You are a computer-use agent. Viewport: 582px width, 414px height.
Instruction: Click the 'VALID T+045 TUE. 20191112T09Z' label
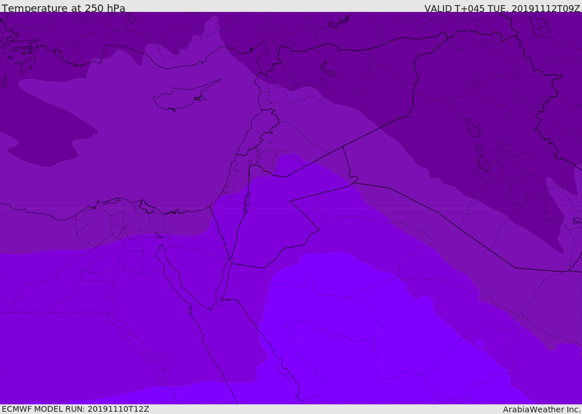[x=502, y=9]
